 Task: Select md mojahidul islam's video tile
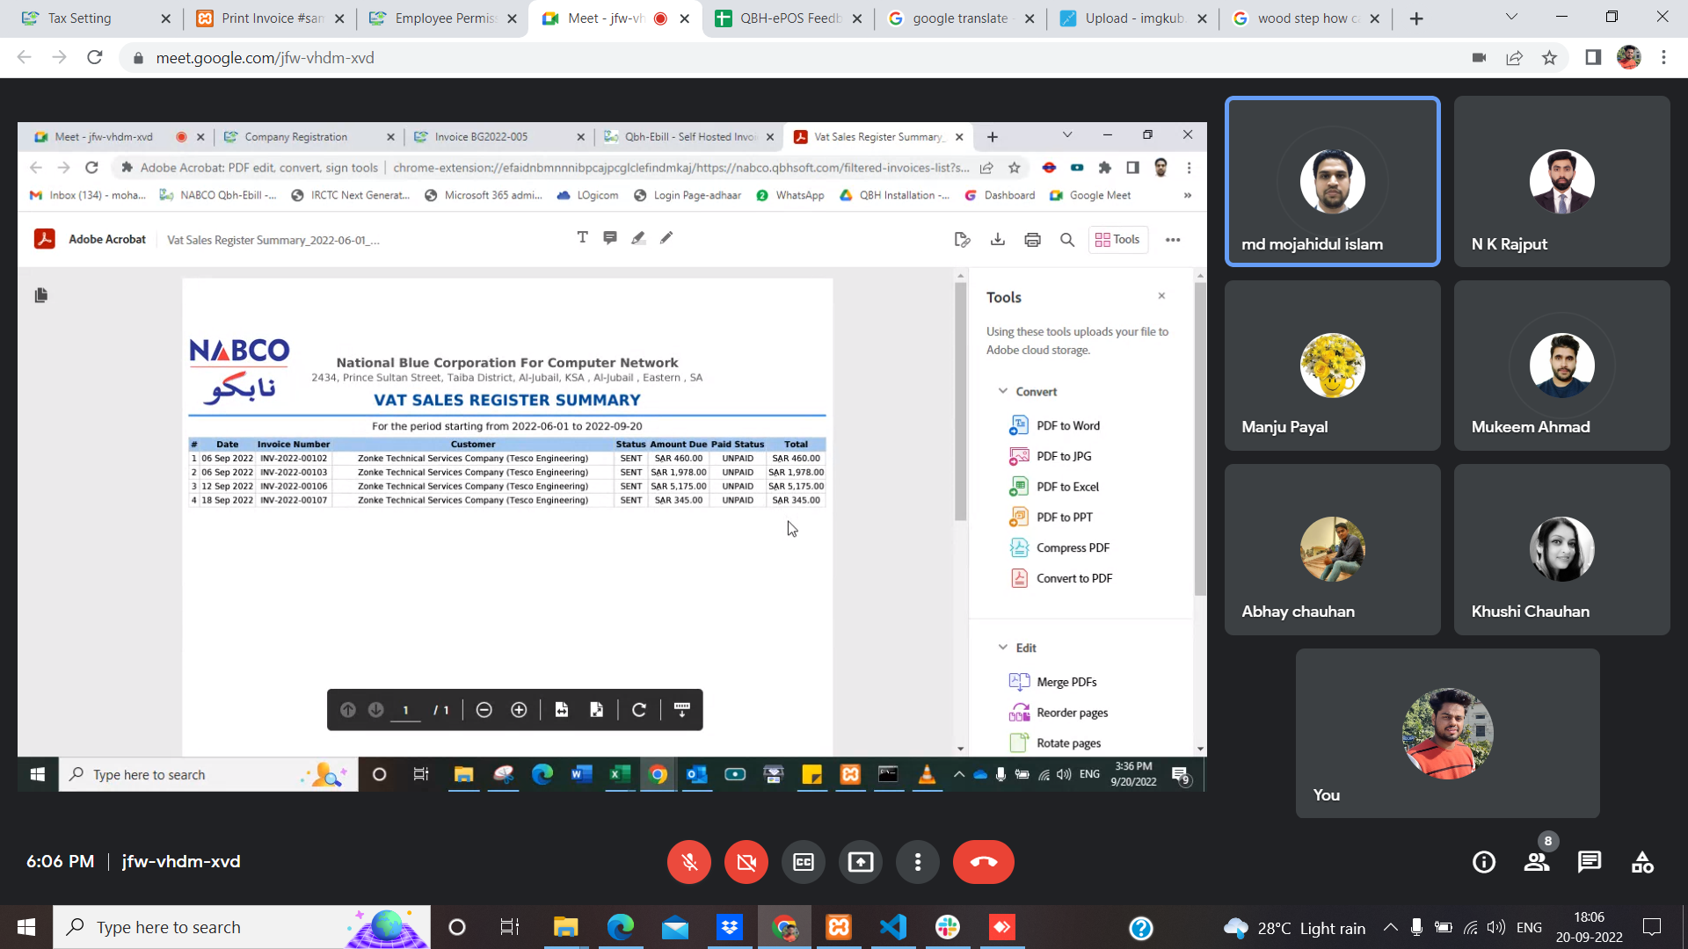(1333, 181)
